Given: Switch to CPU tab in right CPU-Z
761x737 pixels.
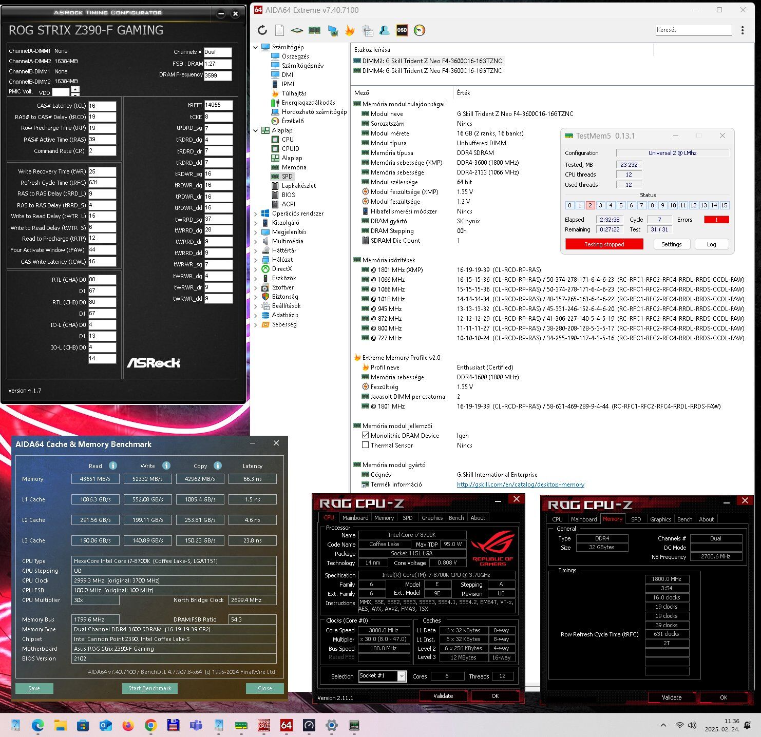Looking at the screenshot, I should (x=557, y=519).
